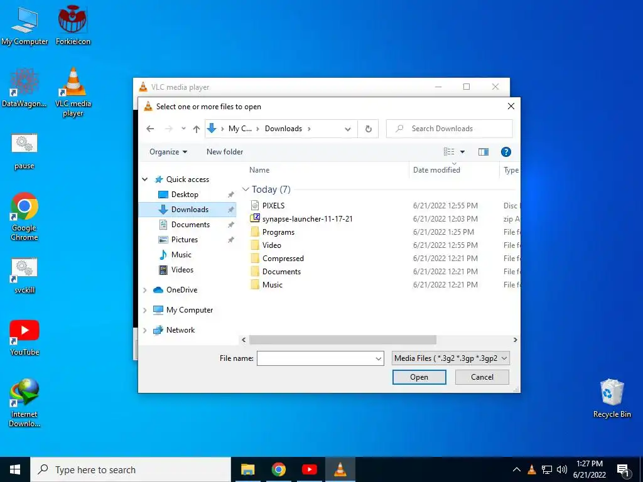The image size is (643, 482).
Task: Open the notification center icon
Action: [x=623, y=471]
